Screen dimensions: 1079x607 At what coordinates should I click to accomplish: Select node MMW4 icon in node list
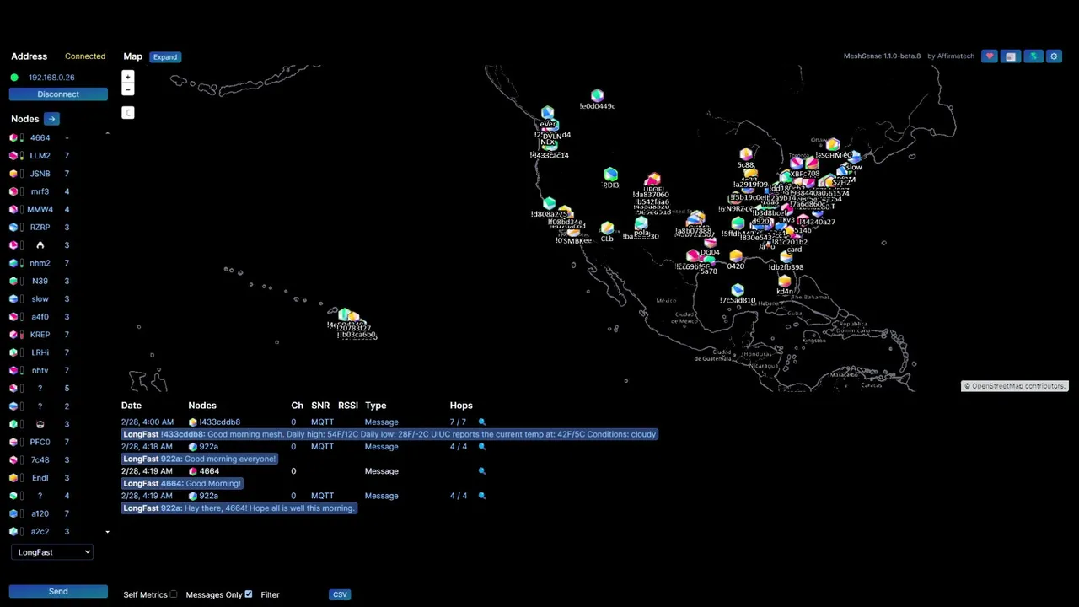point(13,209)
